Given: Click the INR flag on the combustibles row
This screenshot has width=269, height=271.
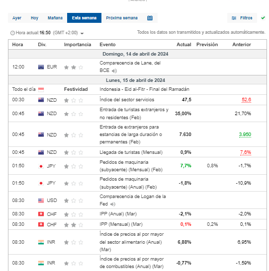Looking at the screenshot, I should point(41,263).
